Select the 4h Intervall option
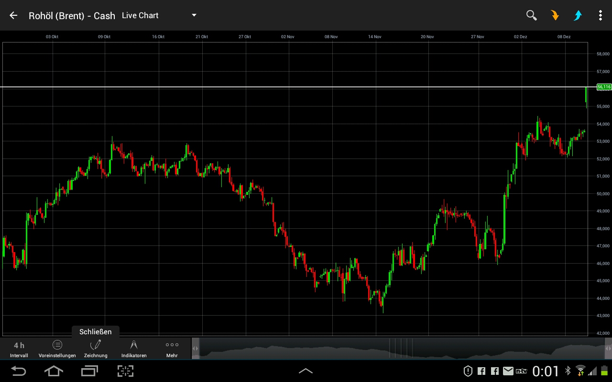This screenshot has height=382, width=612. (x=19, y=349)
